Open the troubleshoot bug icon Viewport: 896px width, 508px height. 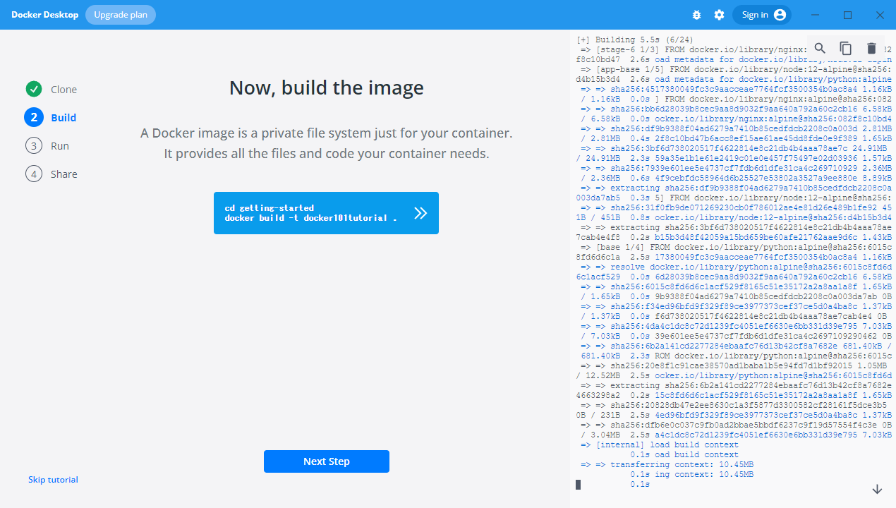[697, 15]
